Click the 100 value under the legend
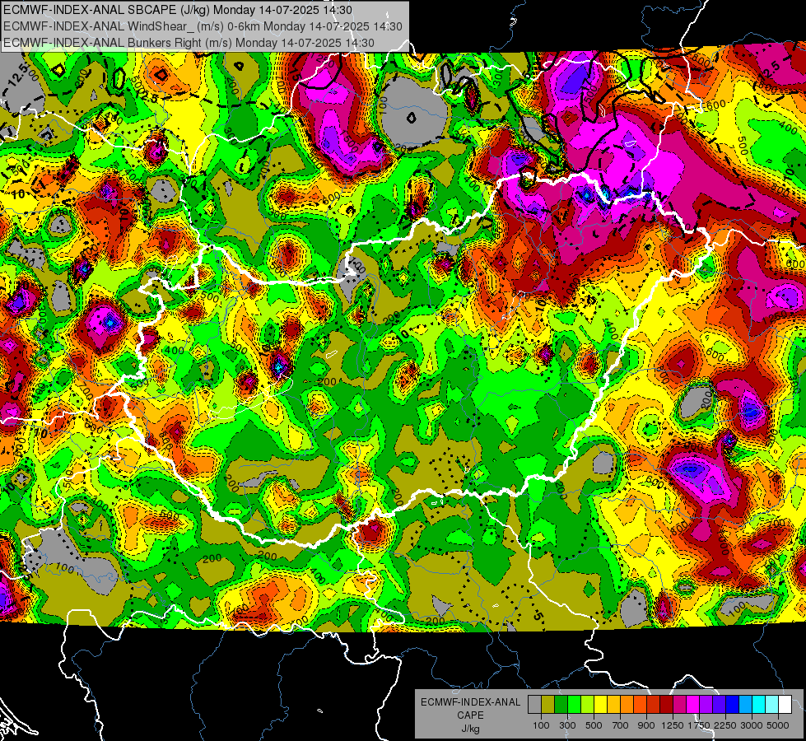Viewport: 806px width, 741px height. (541, 725)
